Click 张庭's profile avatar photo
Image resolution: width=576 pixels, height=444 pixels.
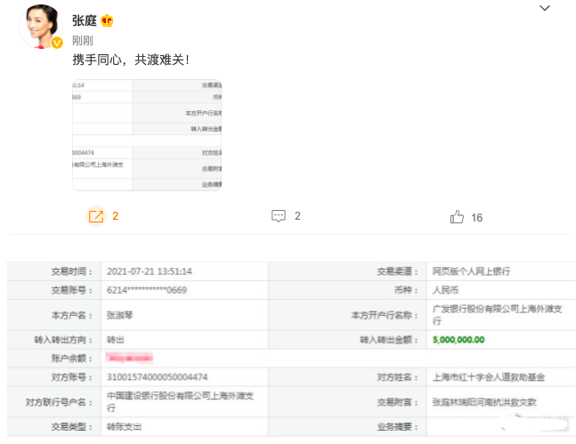click(38, 28)
